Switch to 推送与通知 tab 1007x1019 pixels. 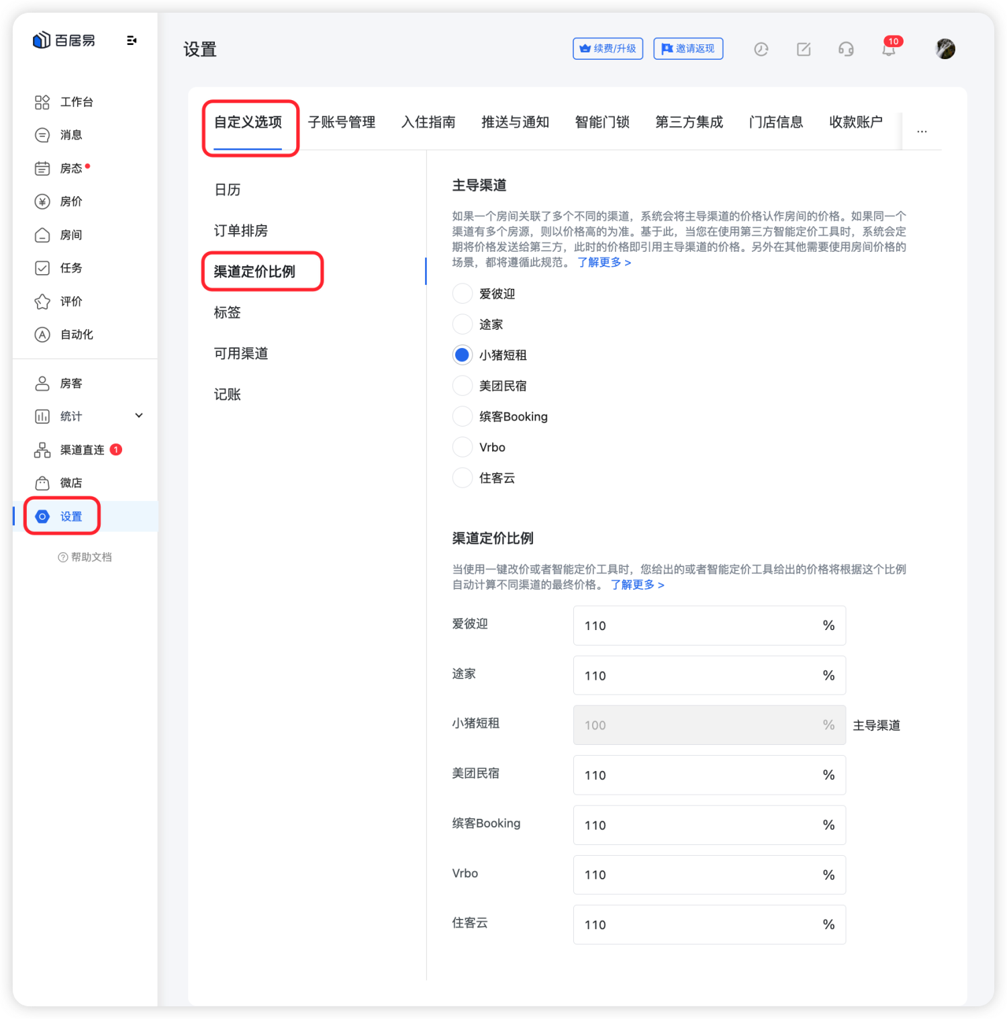coord(516,122)
